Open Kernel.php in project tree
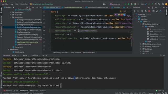The image size is (168, 94). (x=19, y=47)
